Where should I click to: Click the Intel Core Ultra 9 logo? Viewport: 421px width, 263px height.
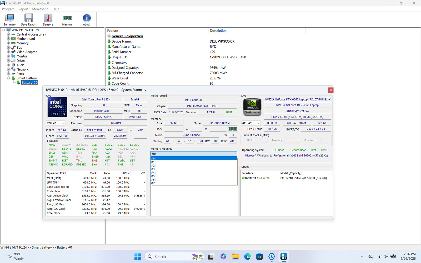click(57, 107)
